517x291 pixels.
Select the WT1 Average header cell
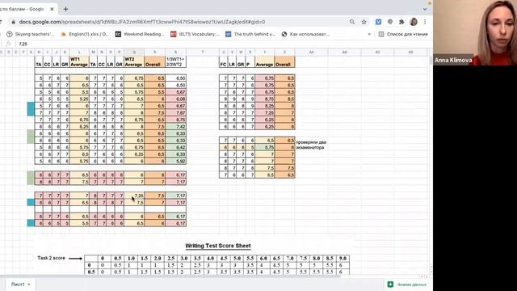[x=79, y=61]
